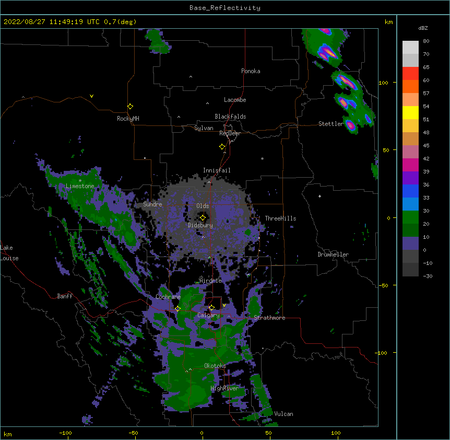The image size is (450, 440).
Task: Select the Didsbury city label
Action: point(200,225)
